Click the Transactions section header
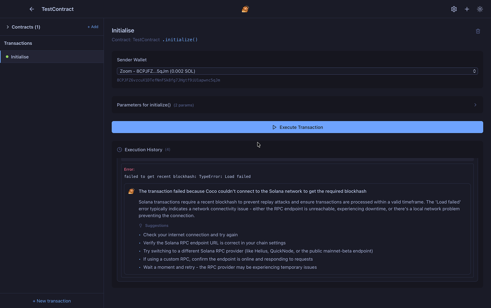The height and width of the screenshot is (308, 491). click(x=18, y=43)
